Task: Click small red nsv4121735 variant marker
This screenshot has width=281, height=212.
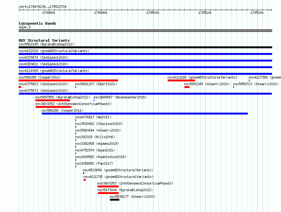Action: [85, 180]
